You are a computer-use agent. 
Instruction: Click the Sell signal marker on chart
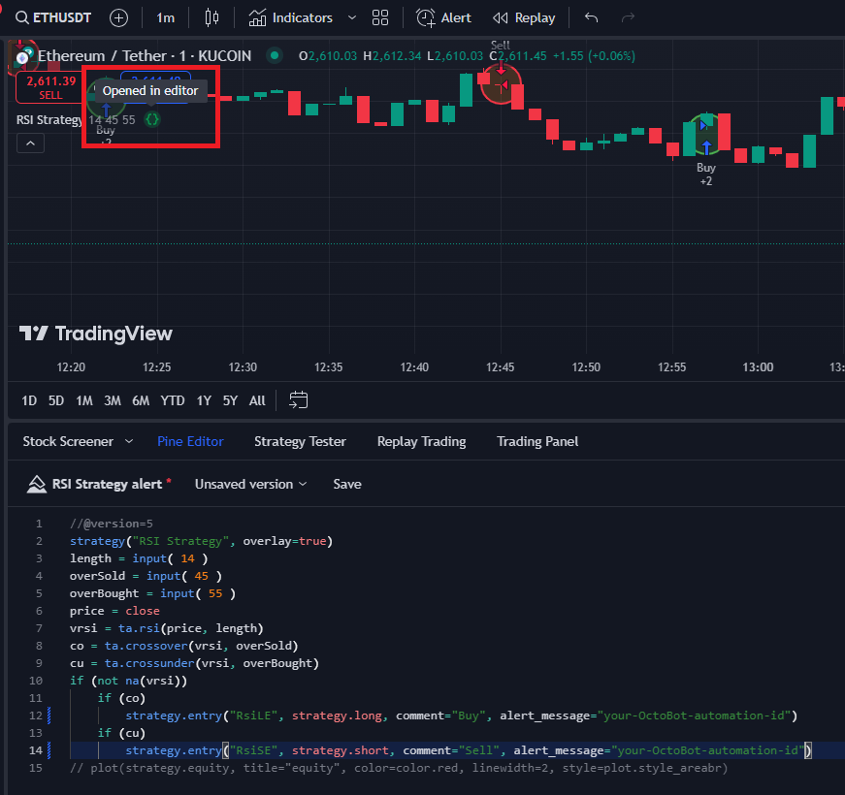point(502,84)
